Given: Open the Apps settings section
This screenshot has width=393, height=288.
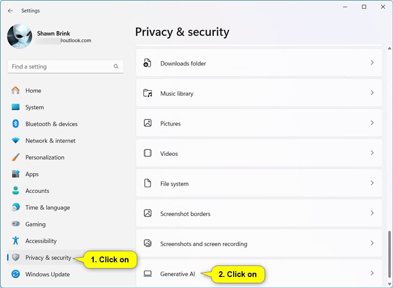Looking at the screenshot, I should 32,174.
